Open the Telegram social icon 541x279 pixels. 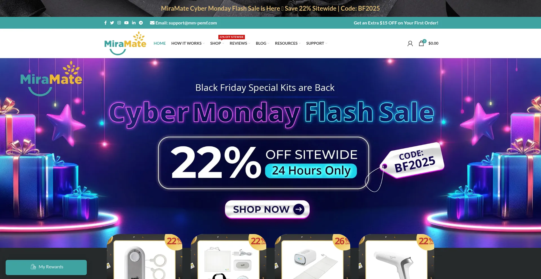141,23
